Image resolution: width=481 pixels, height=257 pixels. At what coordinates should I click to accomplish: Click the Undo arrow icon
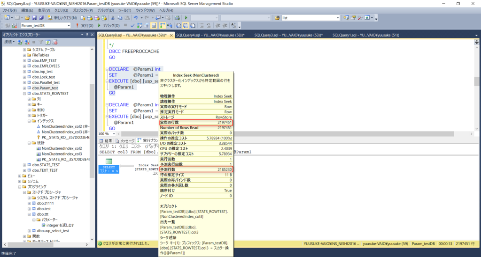pyautogui.click(x=136, y=18)
